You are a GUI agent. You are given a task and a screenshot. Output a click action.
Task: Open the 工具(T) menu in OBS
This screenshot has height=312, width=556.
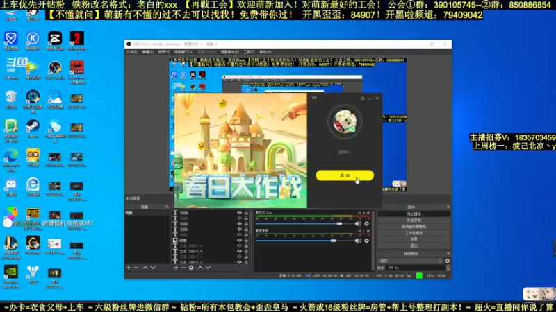(249, 52)
